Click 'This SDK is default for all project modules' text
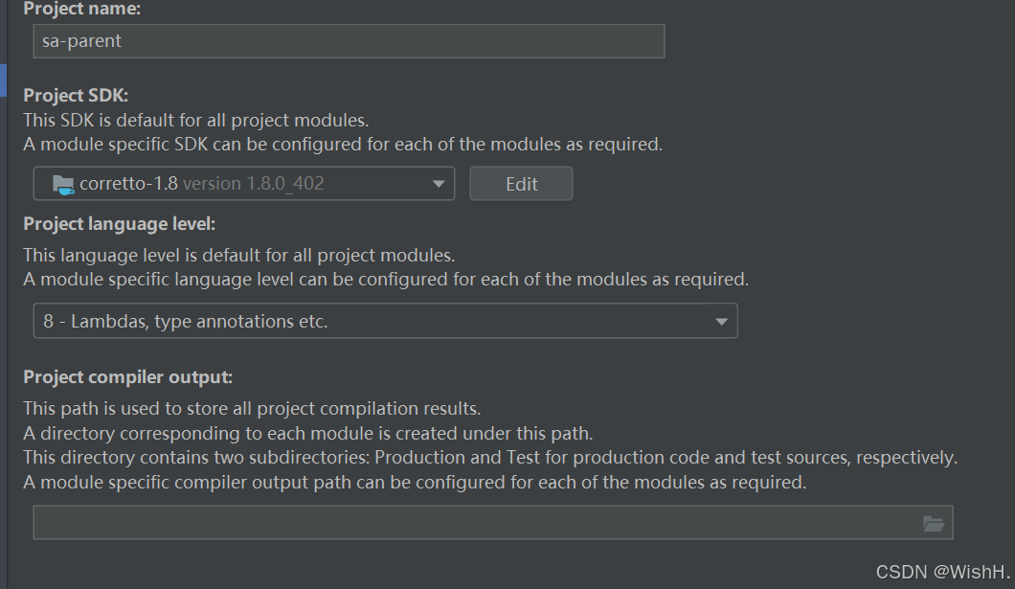 click(195, 121)
